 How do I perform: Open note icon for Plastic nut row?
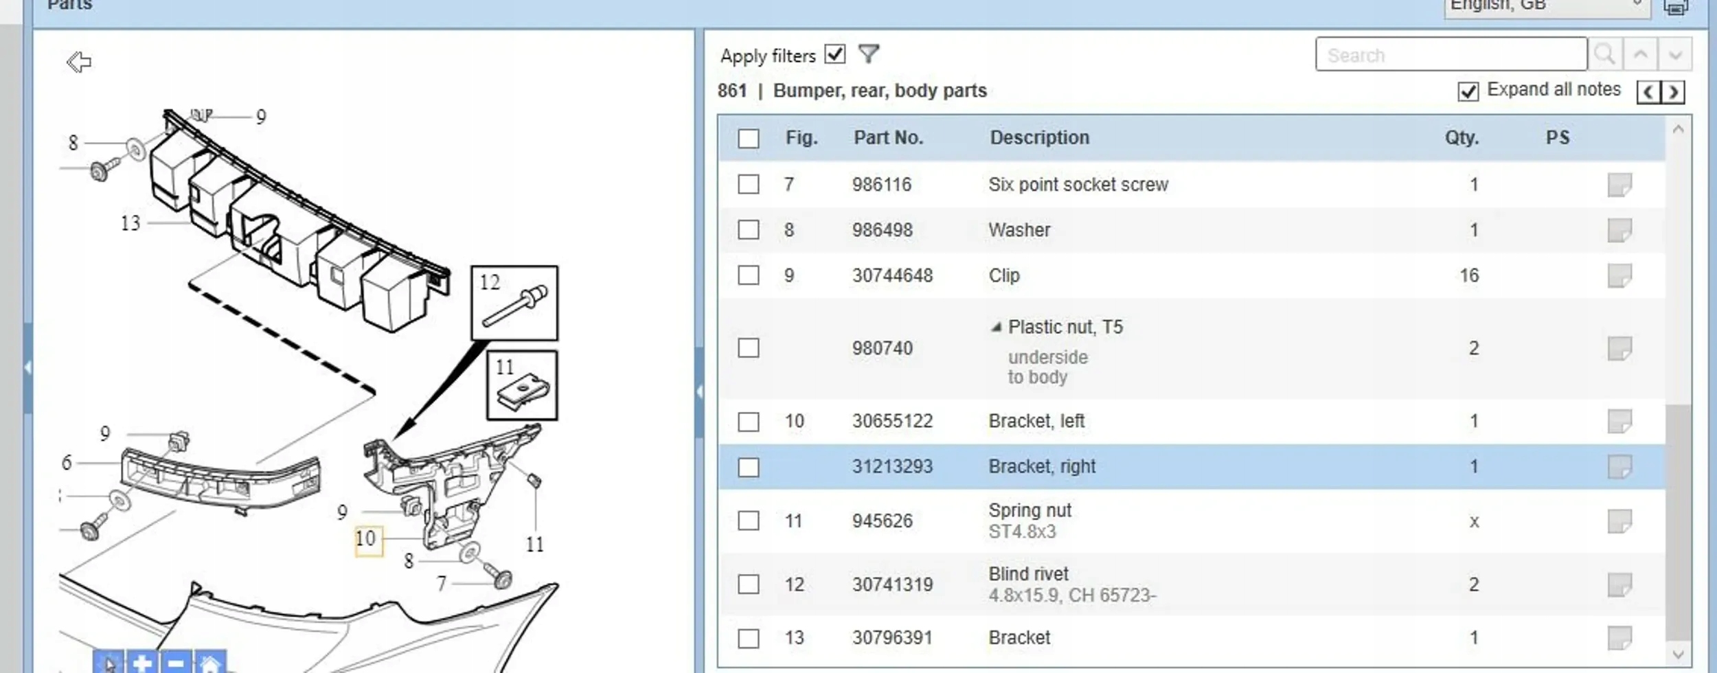click(1619, 348)
